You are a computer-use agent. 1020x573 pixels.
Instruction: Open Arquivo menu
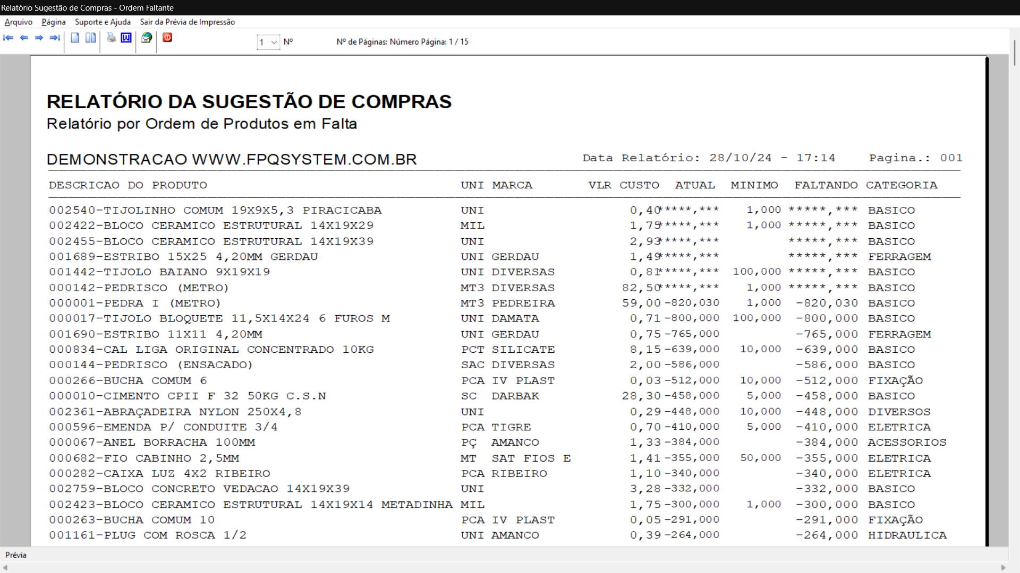tap(19, 22)
